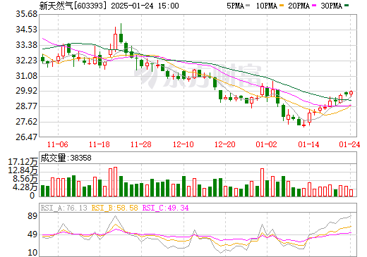Screen dimensions: 367x257
Task: Select the 01-02 date axis label
Action: point(267,144)
